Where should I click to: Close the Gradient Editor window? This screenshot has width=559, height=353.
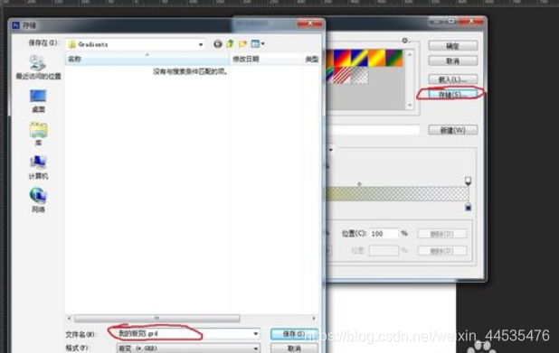[471, 22]
